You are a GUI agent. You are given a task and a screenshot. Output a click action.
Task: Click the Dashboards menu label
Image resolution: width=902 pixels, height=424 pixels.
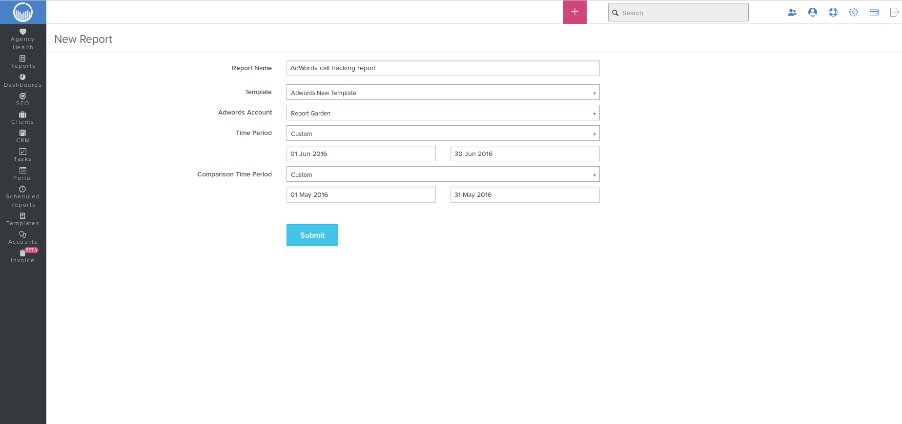23,85
